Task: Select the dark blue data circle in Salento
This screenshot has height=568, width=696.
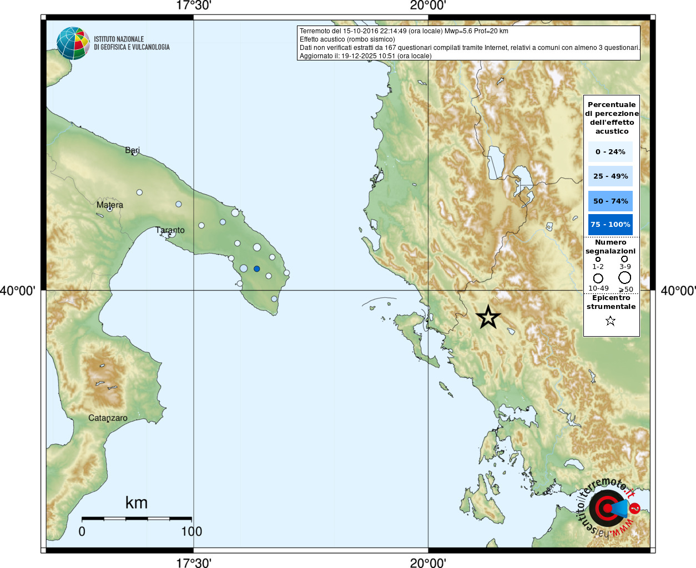Action: (256, 269)
